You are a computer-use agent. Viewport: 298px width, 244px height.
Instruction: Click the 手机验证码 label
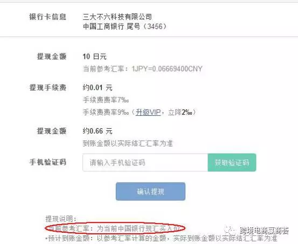click(48, 162)
